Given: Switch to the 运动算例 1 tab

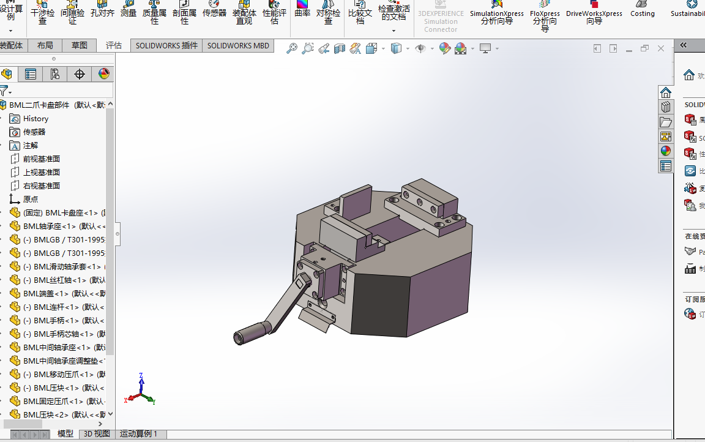Looking at the screenshot, I should [138, 433].
